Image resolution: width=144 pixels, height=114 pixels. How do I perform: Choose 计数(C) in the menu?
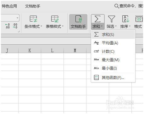click(x=113, y=51)
